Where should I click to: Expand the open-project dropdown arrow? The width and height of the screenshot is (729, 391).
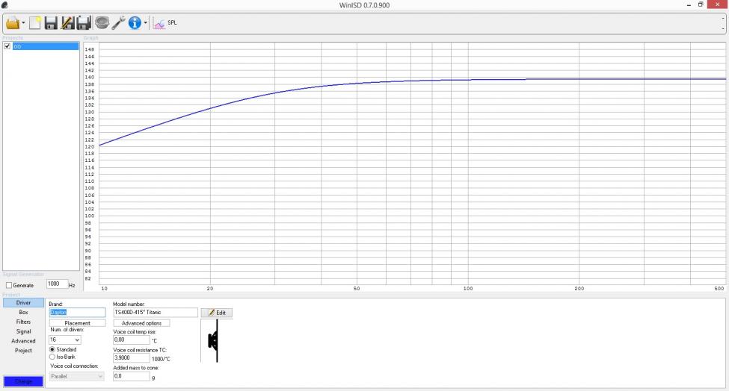(x=23, y=22)
